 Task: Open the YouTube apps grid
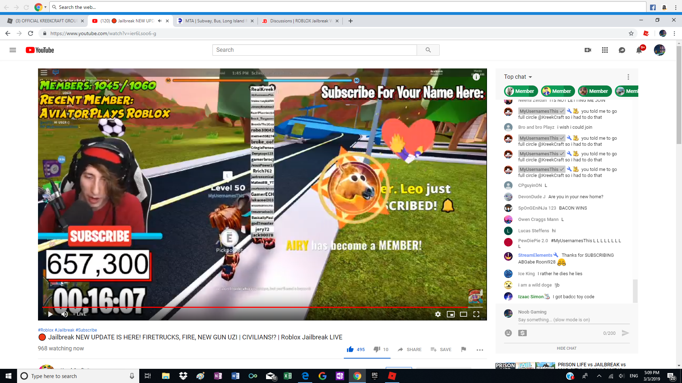(x=605, y=50)
